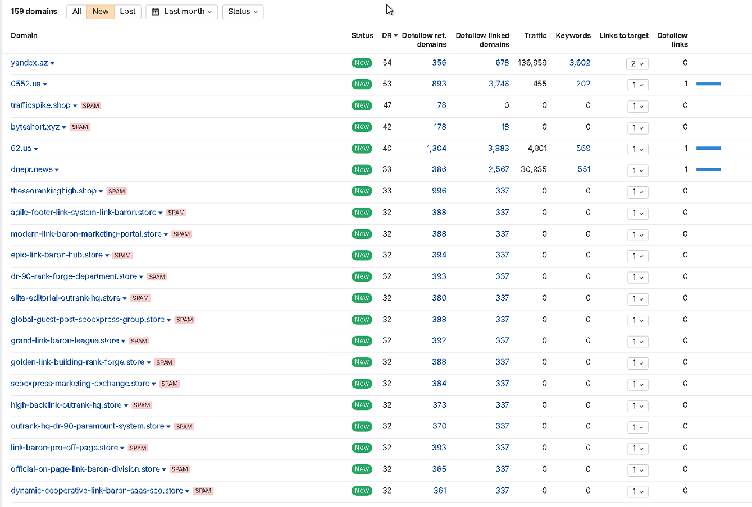
Task: Click the dofollow links bar for 62.ua
Action: (x=708, y=148)
